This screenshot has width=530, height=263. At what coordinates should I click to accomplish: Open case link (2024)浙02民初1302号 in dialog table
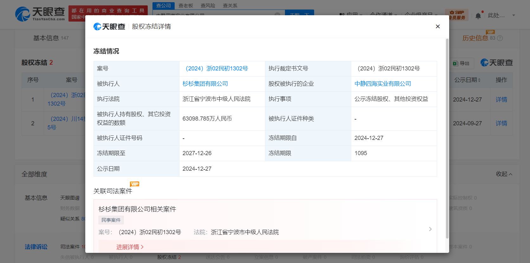pos(217,69)
